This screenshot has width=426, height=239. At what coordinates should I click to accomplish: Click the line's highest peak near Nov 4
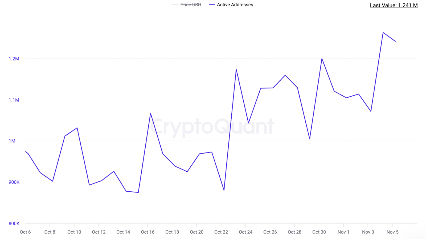pyautogui.click(x=383, y=32)
